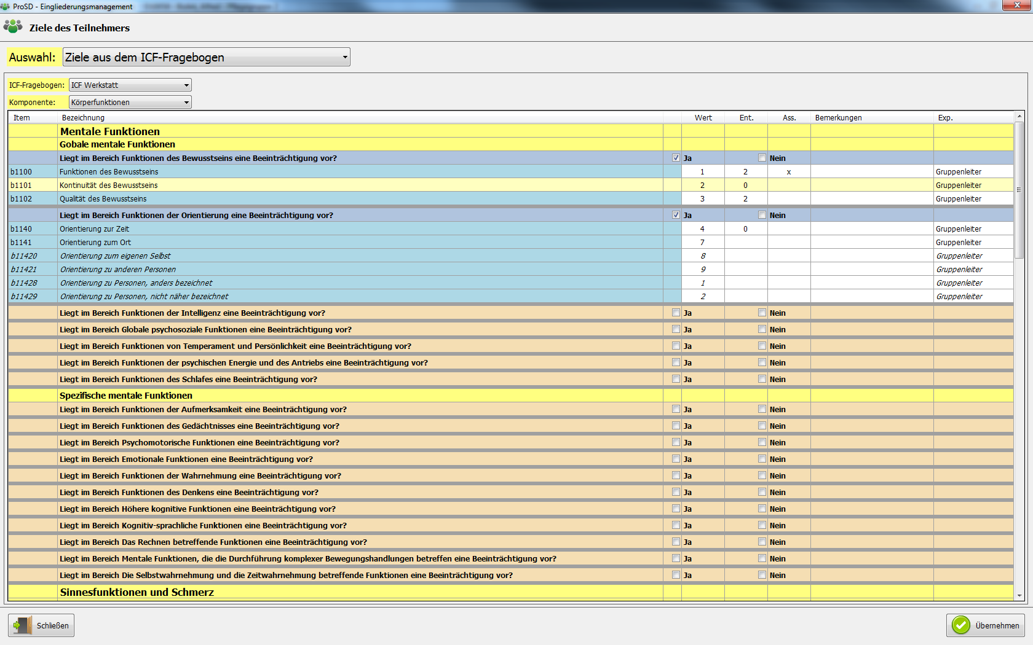Click the ProSD app icon in title bar
This screenshot has width=1033, height=645.
(x=6, y=6)
